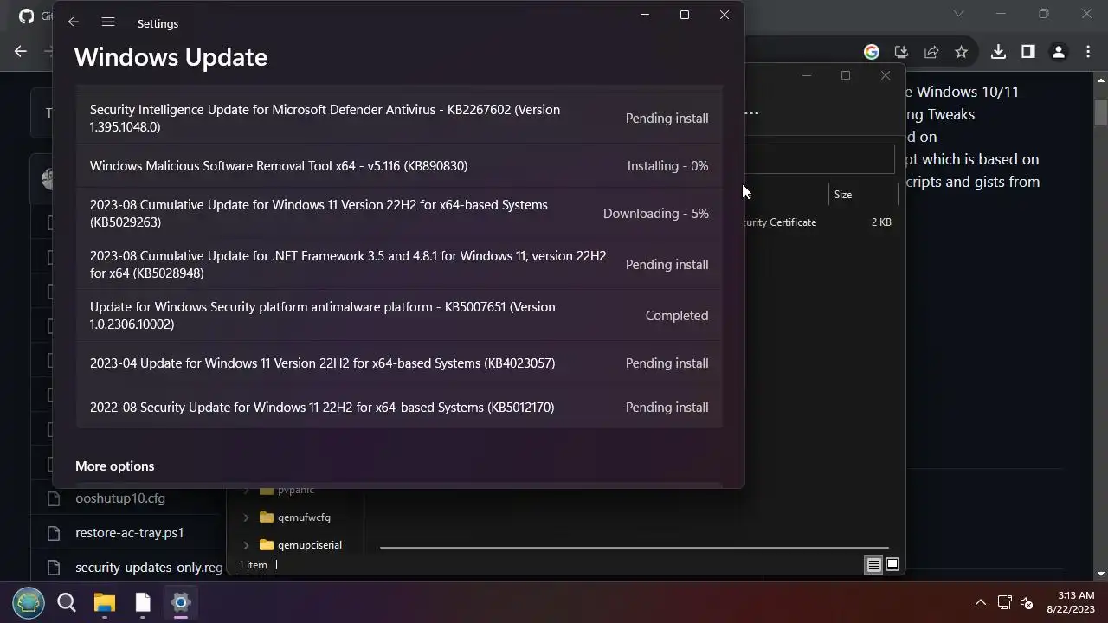The width and height of the screenshot is (1108, 623).
Task: Click the '1 item' status bar text
Action: click(x=253, y=565)
